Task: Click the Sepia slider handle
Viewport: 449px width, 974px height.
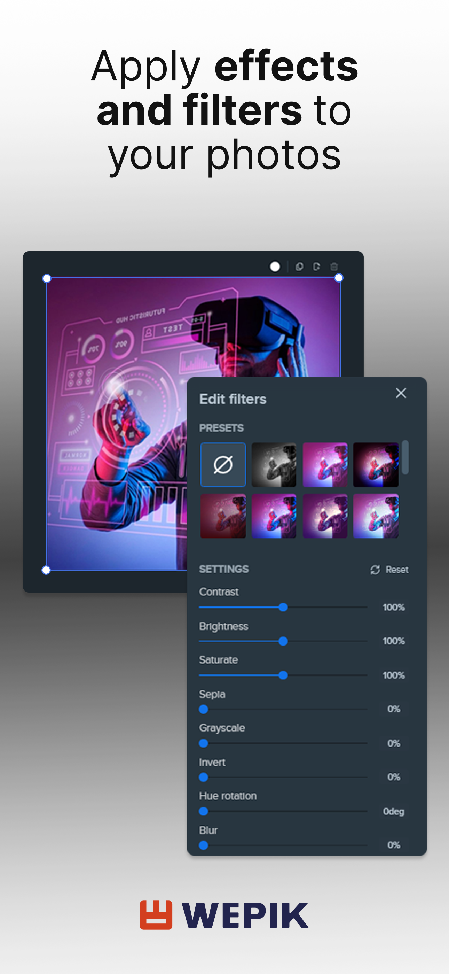Action: point(204,709)
